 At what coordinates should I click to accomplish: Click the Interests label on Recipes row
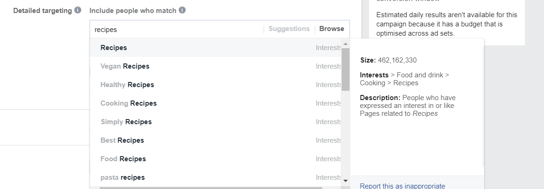click(328, 48)
